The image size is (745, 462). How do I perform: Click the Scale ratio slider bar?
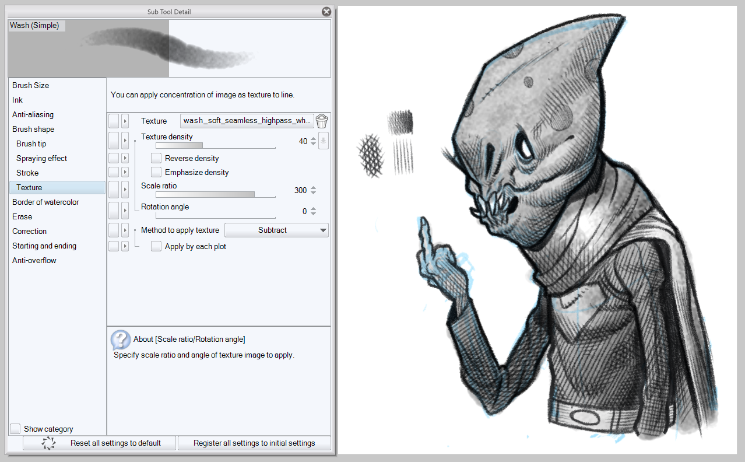coord(215,194)
